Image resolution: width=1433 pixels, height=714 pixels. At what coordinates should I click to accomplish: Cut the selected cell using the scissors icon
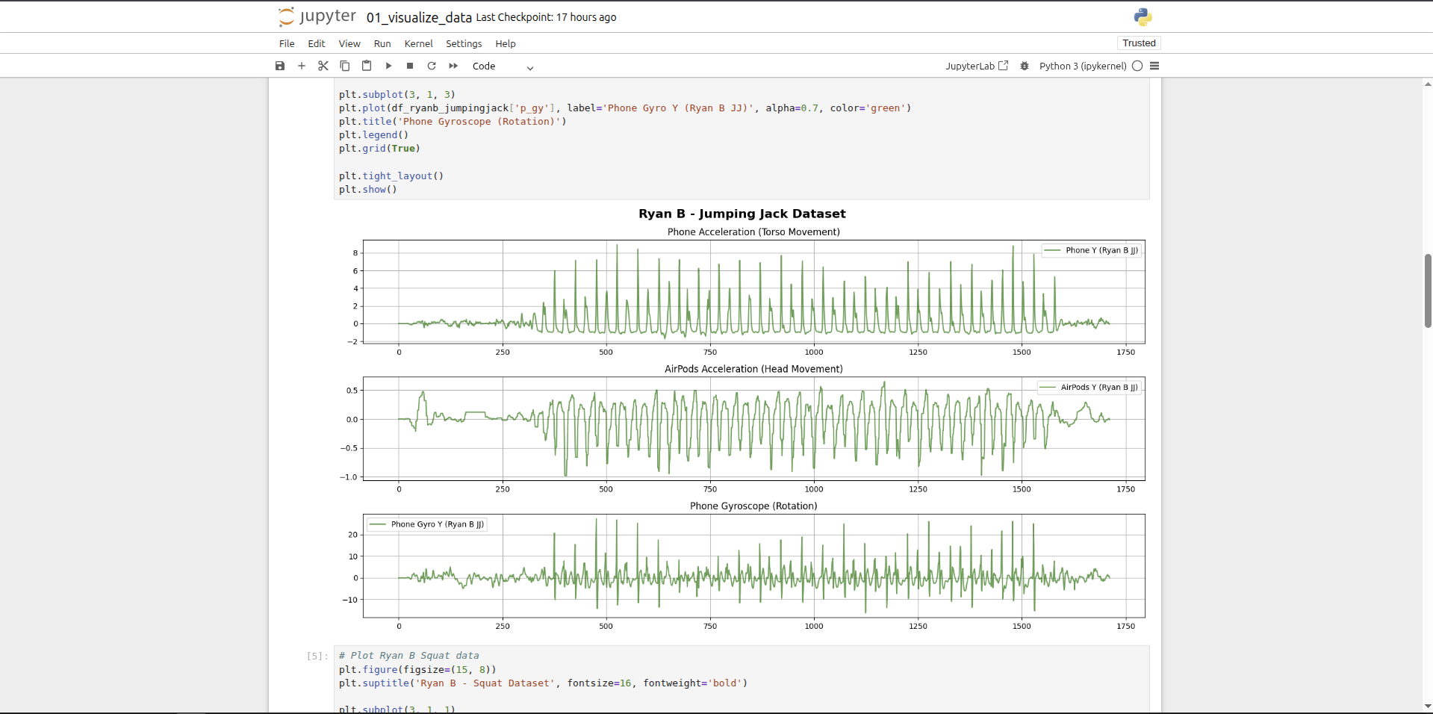323,66
